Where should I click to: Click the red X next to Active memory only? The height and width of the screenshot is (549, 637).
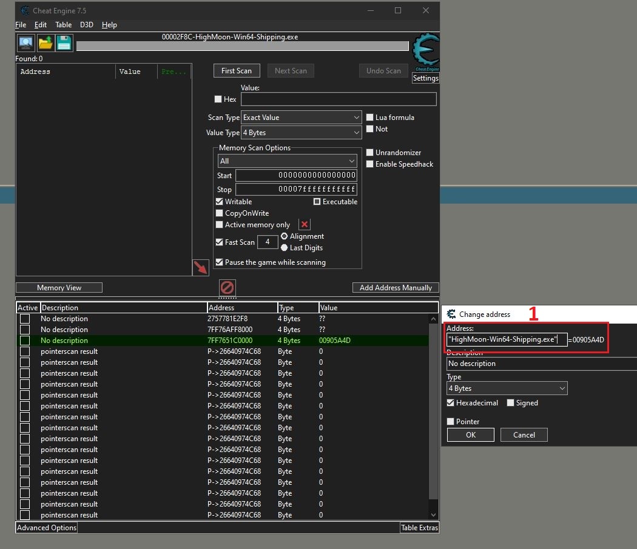tap(305, 225)
